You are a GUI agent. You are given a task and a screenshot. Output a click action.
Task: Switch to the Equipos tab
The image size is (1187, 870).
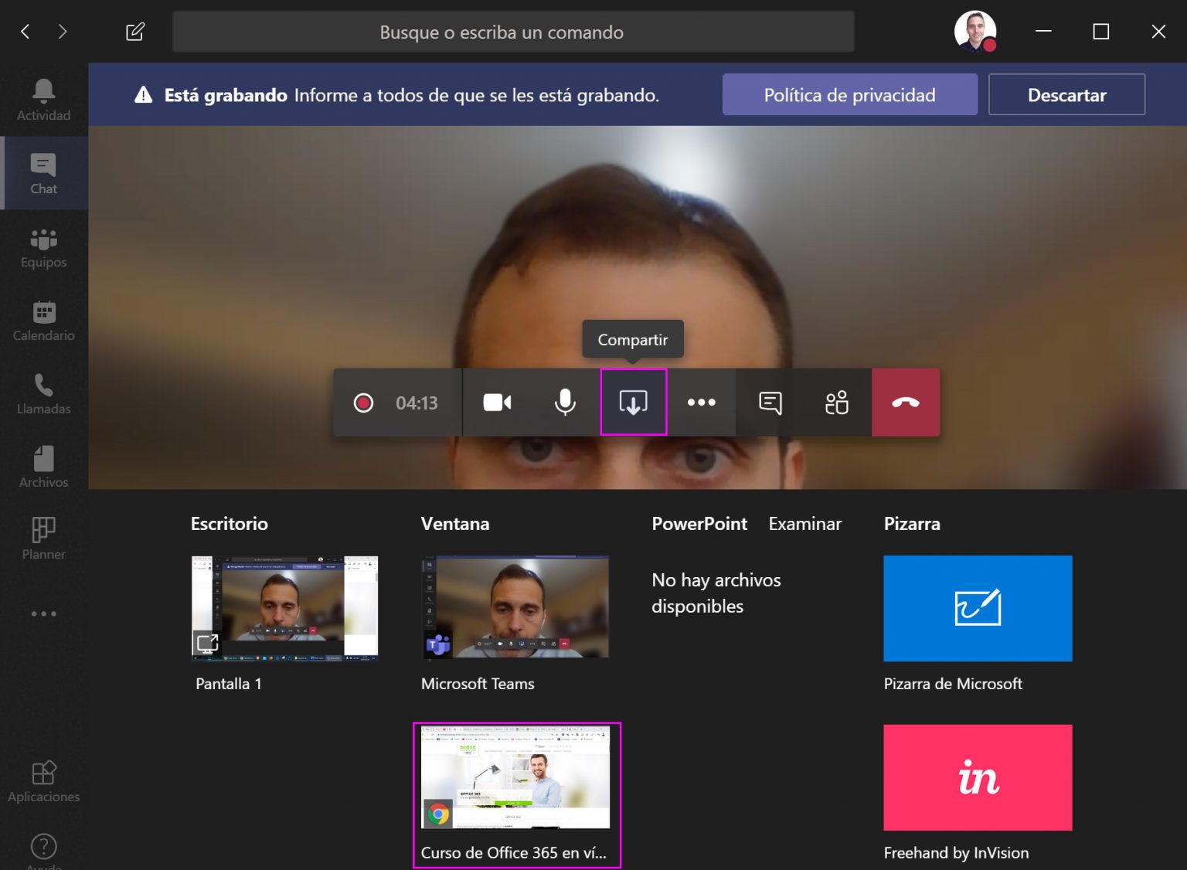[x=43, y=246]
